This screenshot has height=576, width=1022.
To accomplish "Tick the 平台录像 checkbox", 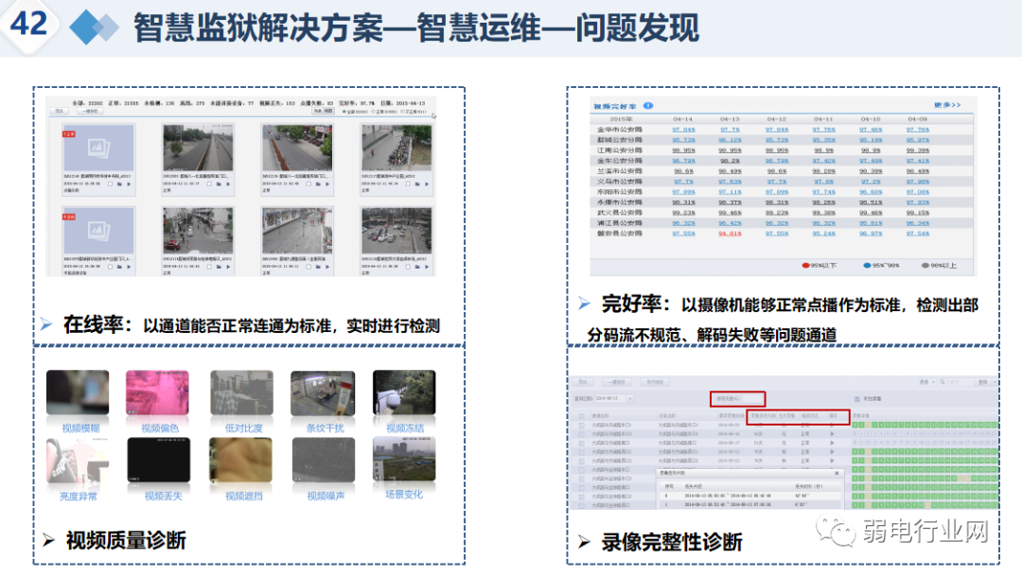I will [857, 399].
